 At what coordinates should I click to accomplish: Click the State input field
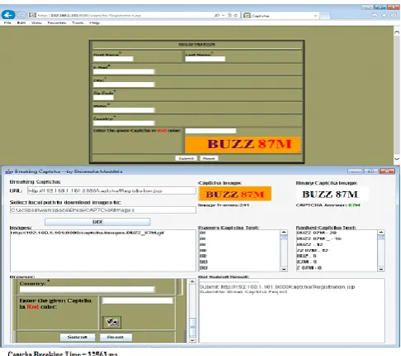click(124, 110)
